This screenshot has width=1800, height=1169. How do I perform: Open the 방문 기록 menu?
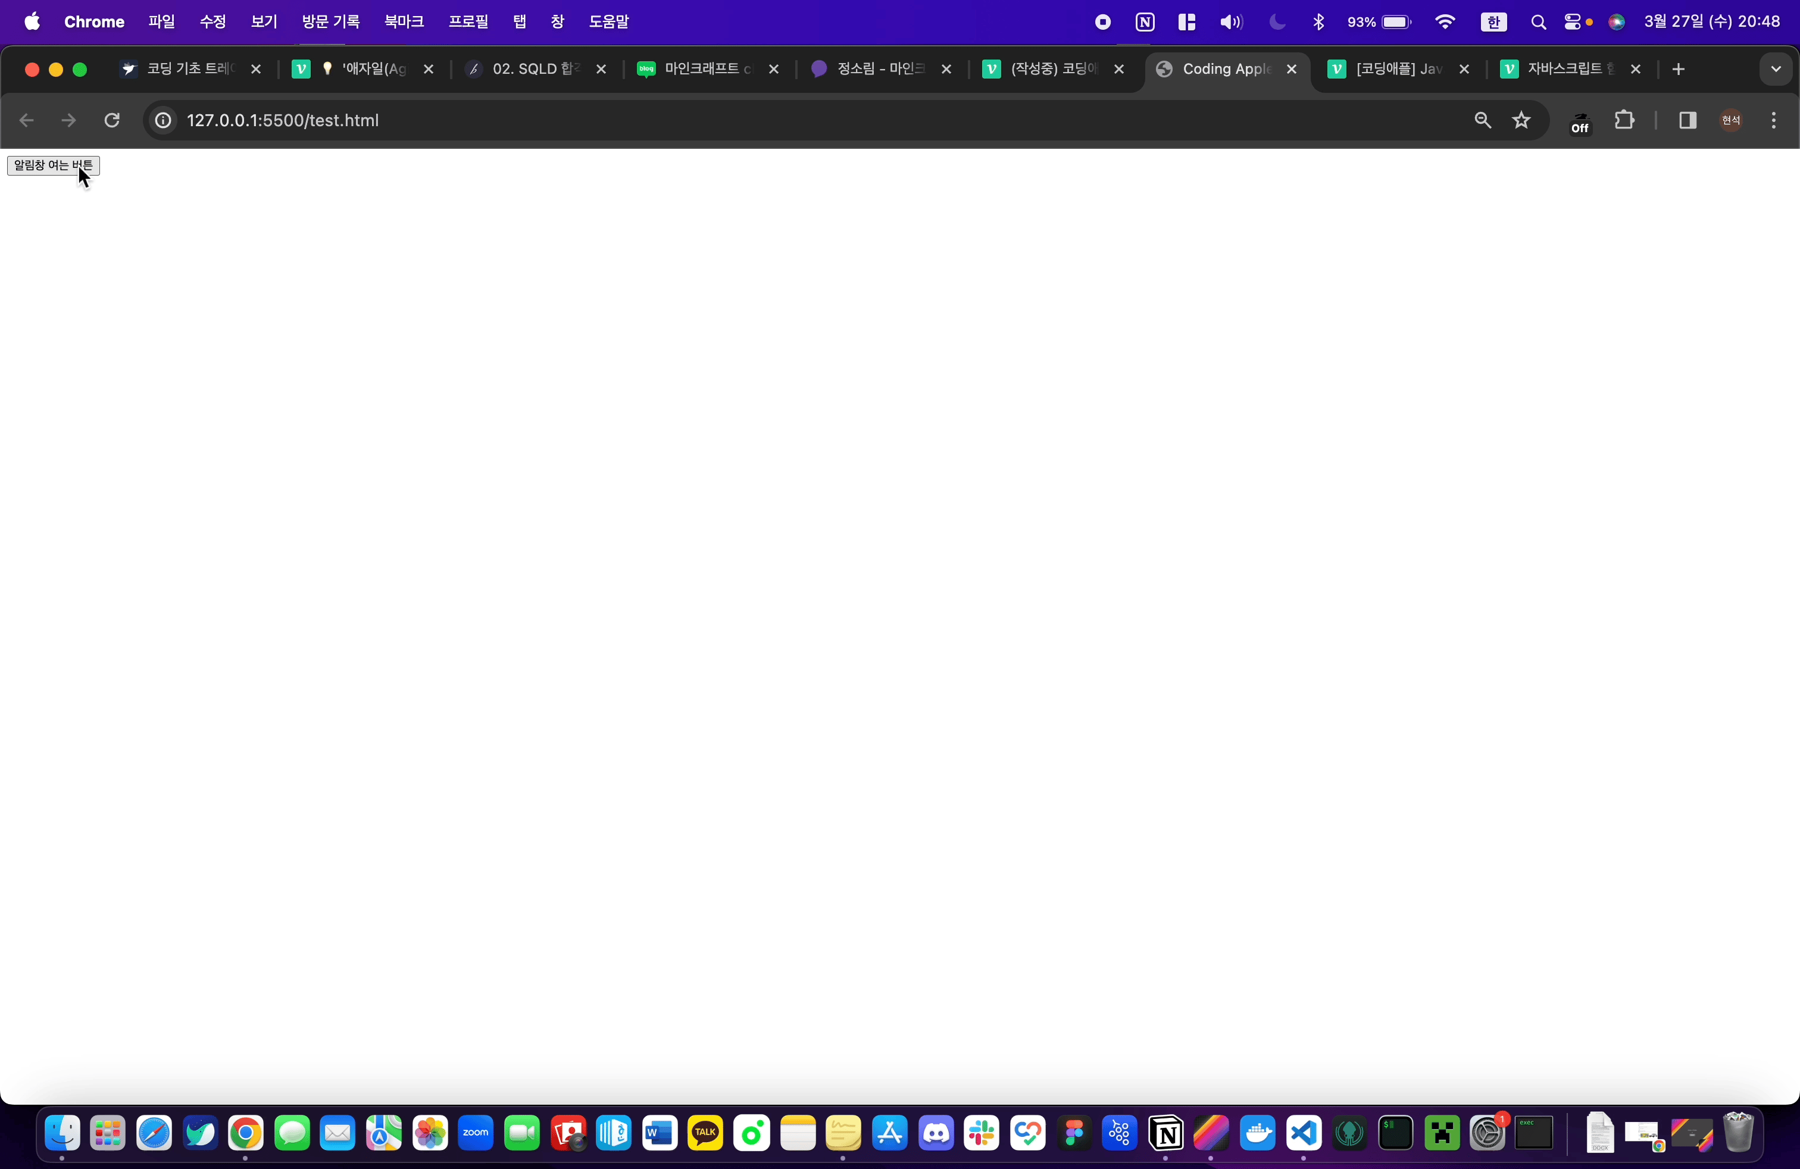click(330, 22)
